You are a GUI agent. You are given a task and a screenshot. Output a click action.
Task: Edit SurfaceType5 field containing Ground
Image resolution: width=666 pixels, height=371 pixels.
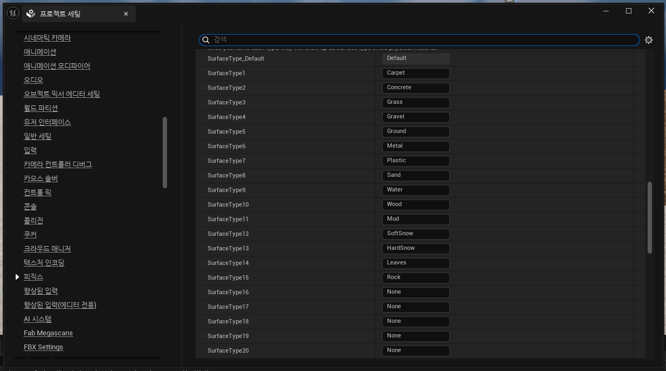pos(416,131)
